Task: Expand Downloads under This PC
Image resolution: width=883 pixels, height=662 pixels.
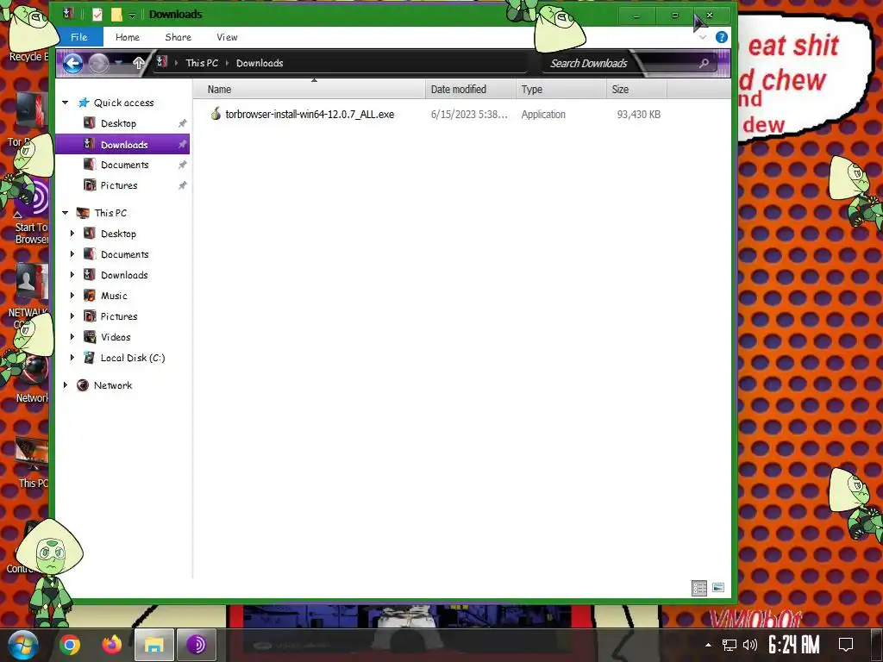Action: (x=72, y=275)
